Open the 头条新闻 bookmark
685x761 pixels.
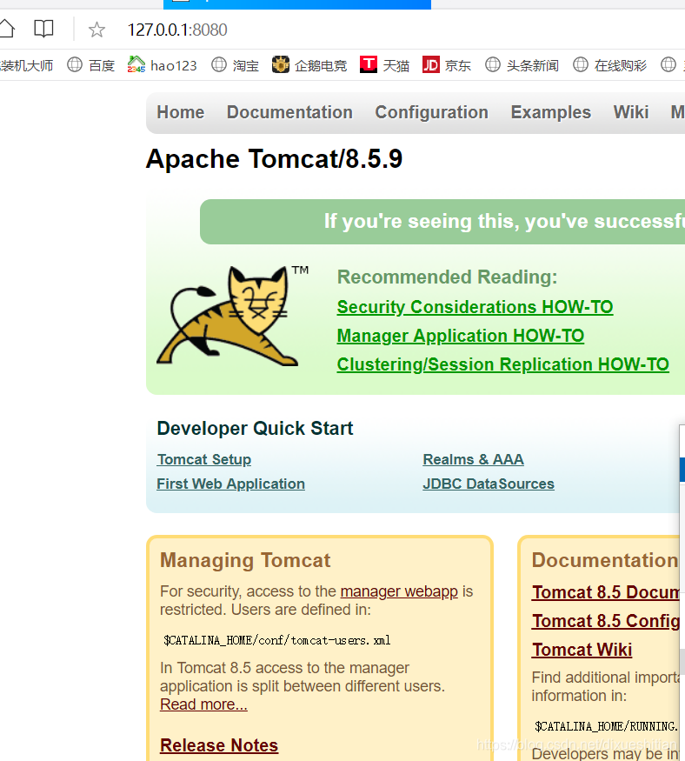[522, 64]
